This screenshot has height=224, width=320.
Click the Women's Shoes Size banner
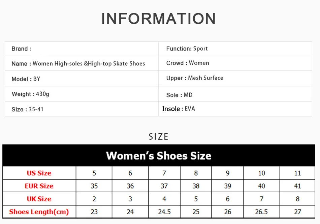click(x=159, y=156)
